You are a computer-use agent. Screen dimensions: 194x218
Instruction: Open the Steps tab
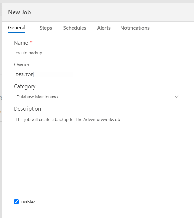pyautogui.click(x=46, y=28)
